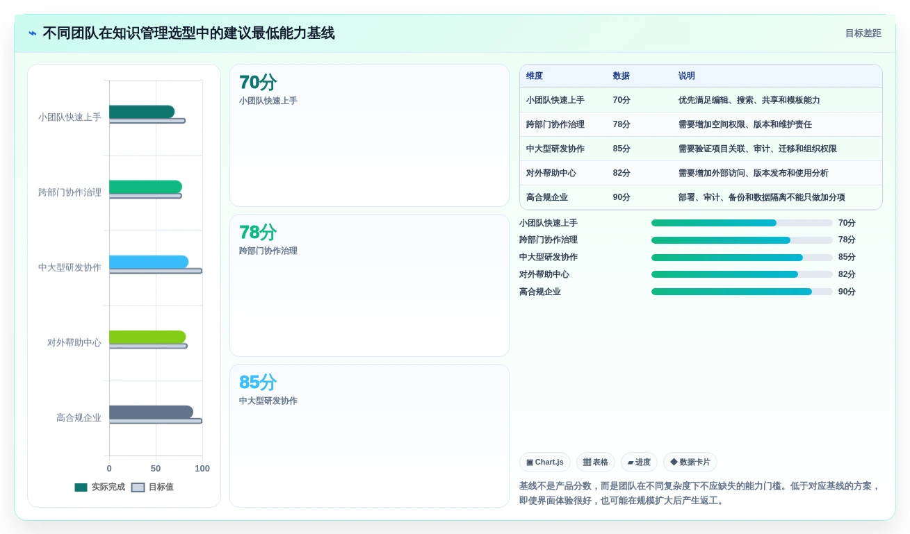Click the 目标值 legend color box
The width and height of the screenshot is (910, 534).
138,487
